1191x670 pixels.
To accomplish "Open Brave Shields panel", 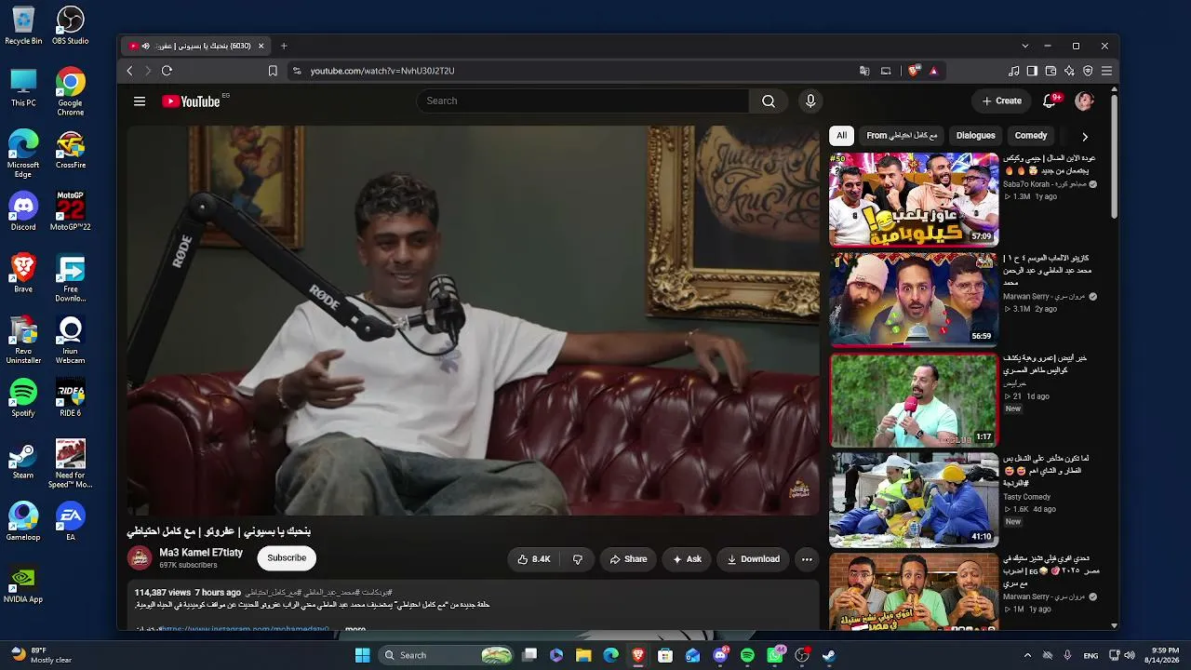I will (x=915, y=71).
